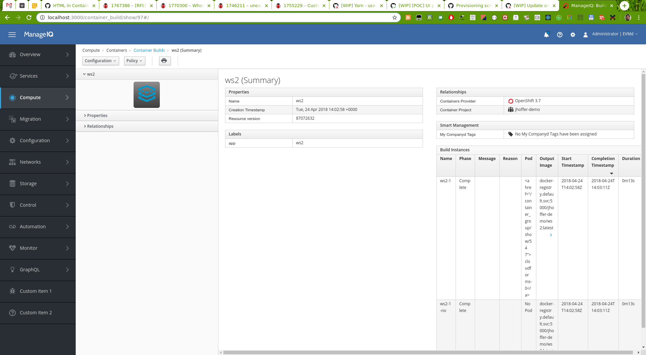Switch to the HTML in Contain browser tab
The width and height of the screenshot is (646, 355).
[70, 6]
